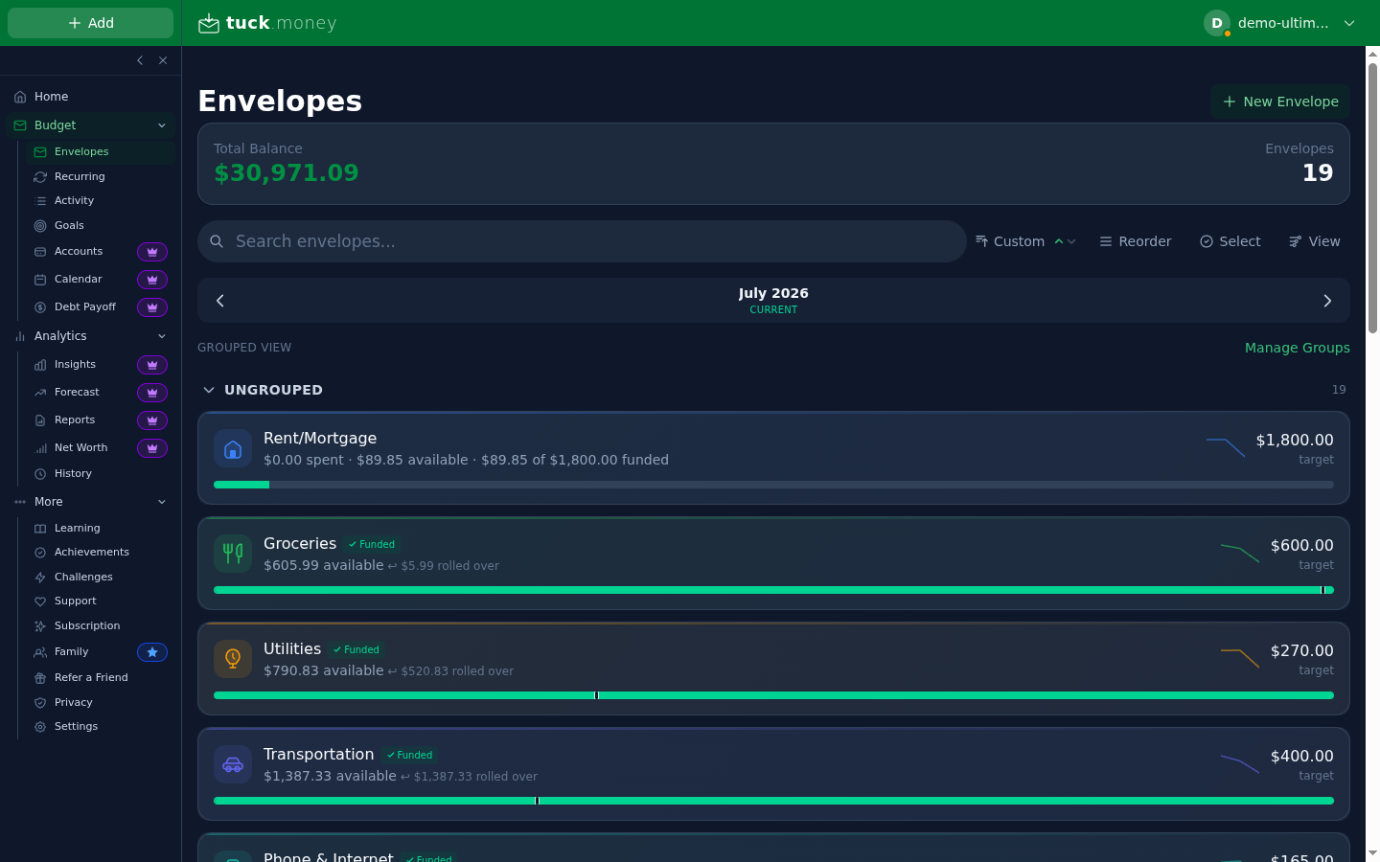Image resolution: width=1380 pixels, height=862 pixels.
Task: Go to previous month with left arrow
Action: pos(220,301)
